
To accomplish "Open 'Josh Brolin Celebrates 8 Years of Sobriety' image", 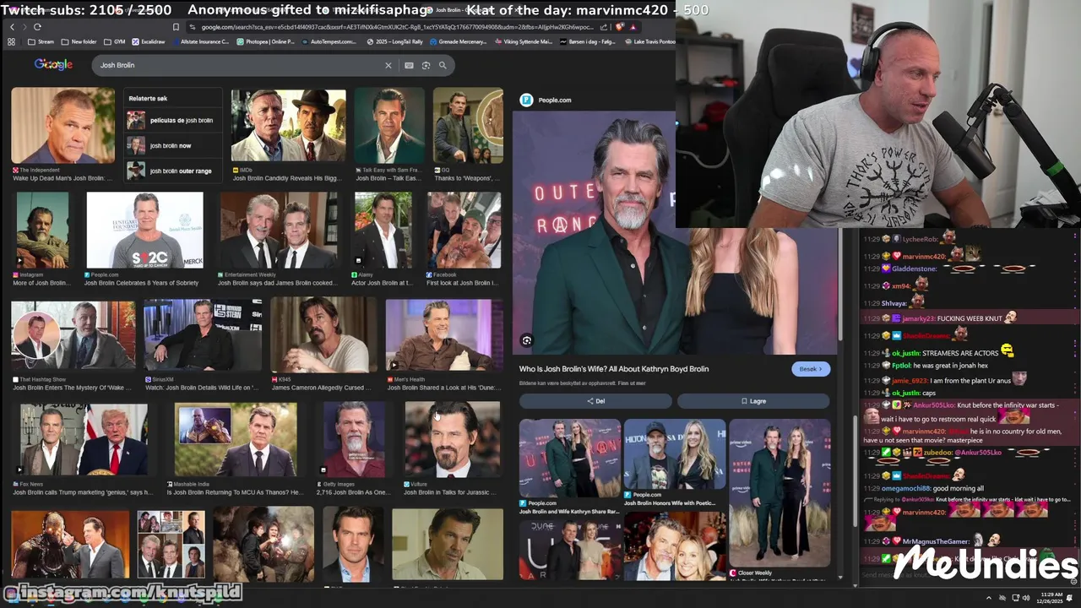I will pyautogui.click(x=144, y=230).
